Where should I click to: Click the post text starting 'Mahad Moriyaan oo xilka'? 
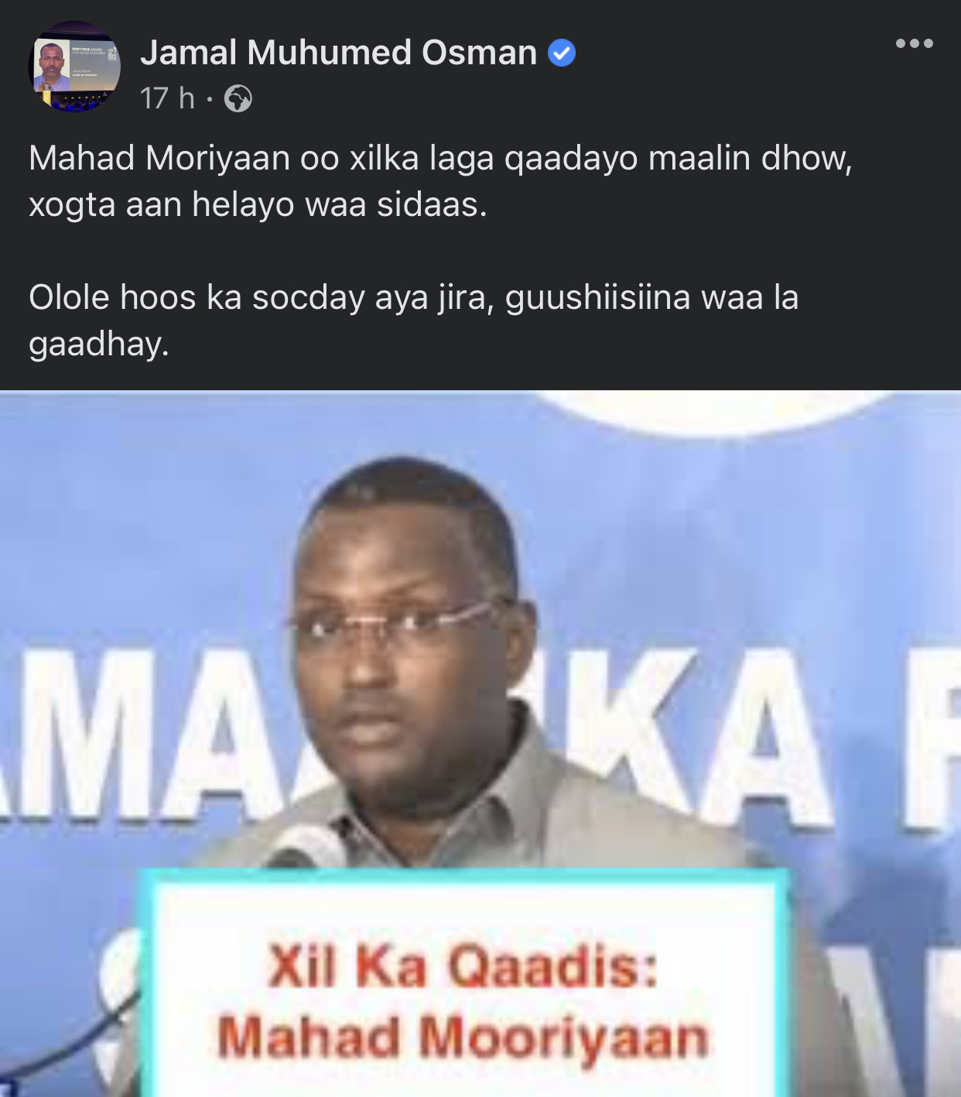coord(440,181)
